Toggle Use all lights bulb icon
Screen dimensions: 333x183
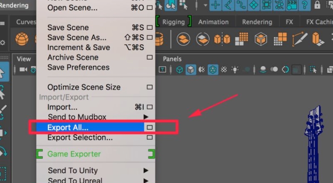(235, 70)
